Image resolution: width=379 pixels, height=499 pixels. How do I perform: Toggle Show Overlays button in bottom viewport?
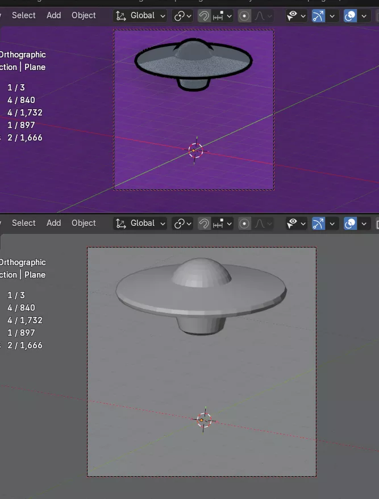click(350, 224)
